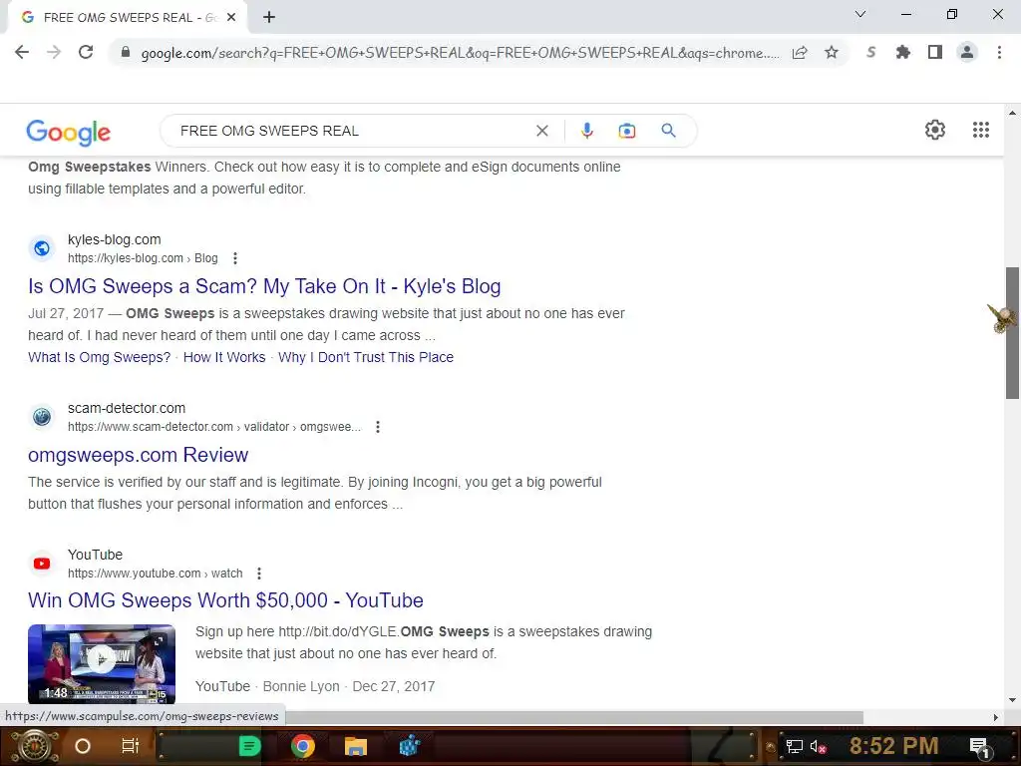The height and width of the screenshot is (766, 1021).
Task: Follow 'Why I Don't Trust This Place' sitelink
Action: pyautogui.click(x=366, y=357)
